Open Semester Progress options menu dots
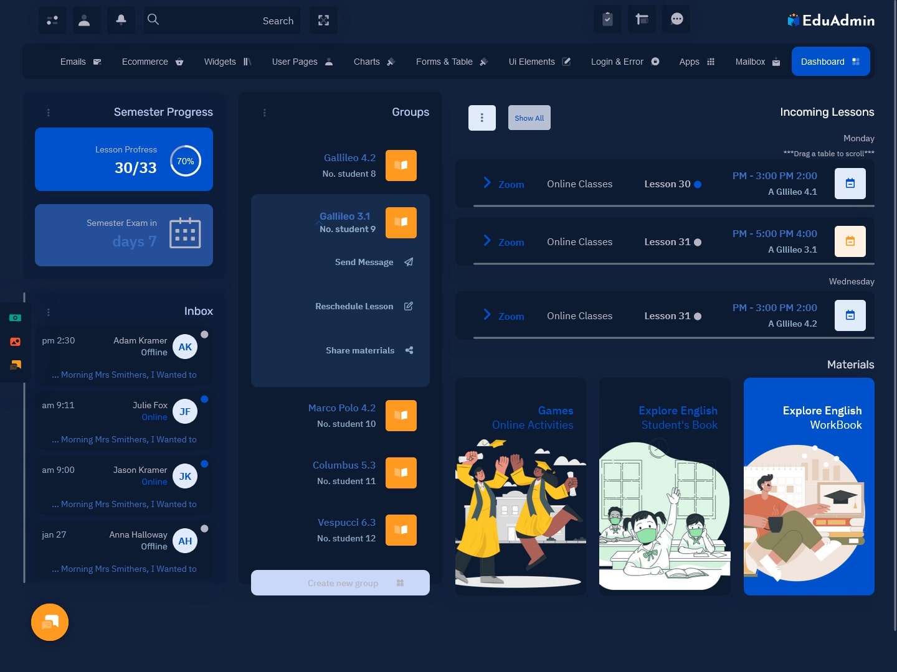The width and height of the screenshot is (897, 672). [49, 113]
